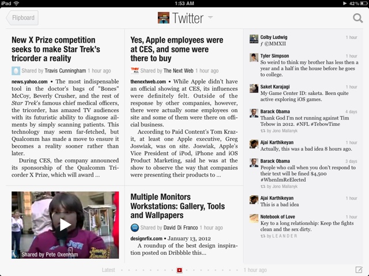The height and width of the screenshot is (276, 369).
Task: Open the news.yahoo.com source link
Action: click(29, 82)
